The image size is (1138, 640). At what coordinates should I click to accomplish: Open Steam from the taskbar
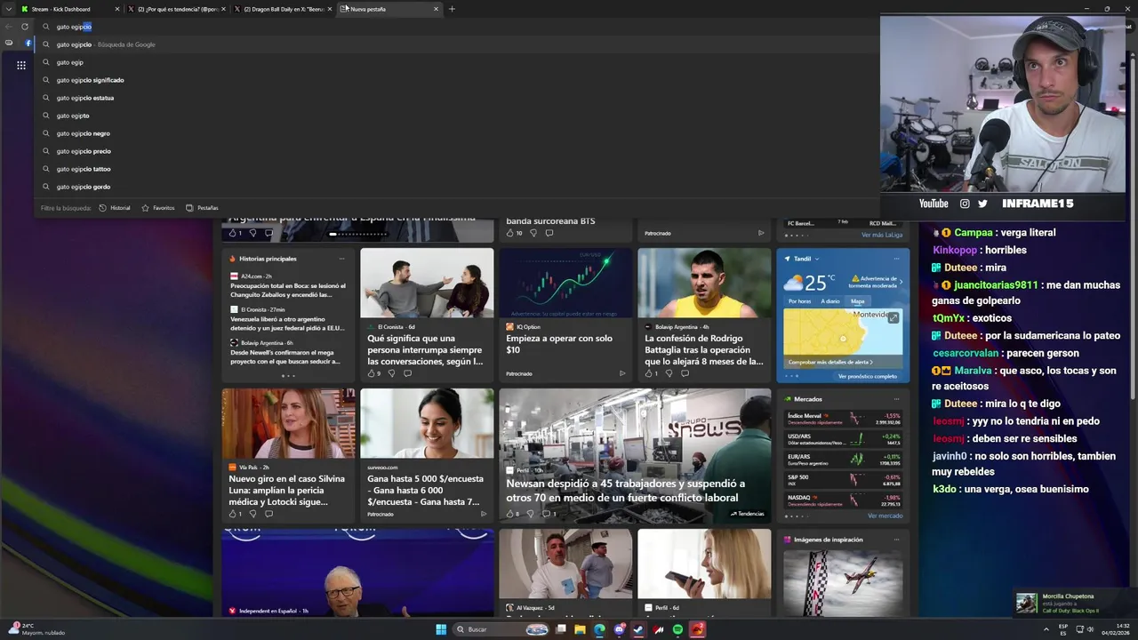pos(638,629)
